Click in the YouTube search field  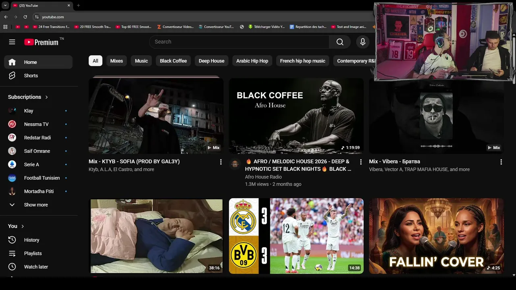(x=239, y=42)
